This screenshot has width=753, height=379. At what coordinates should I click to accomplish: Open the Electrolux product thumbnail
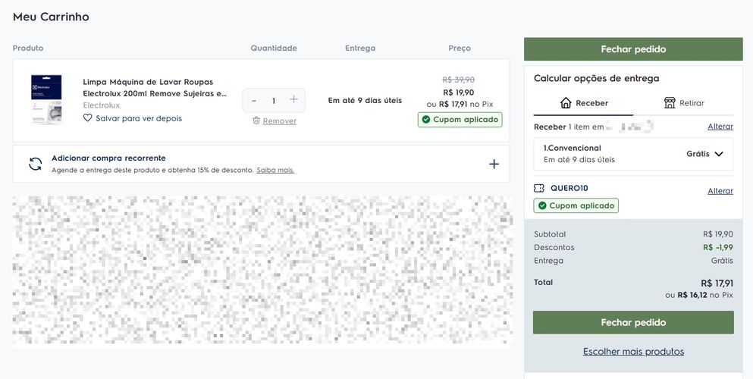46,99
